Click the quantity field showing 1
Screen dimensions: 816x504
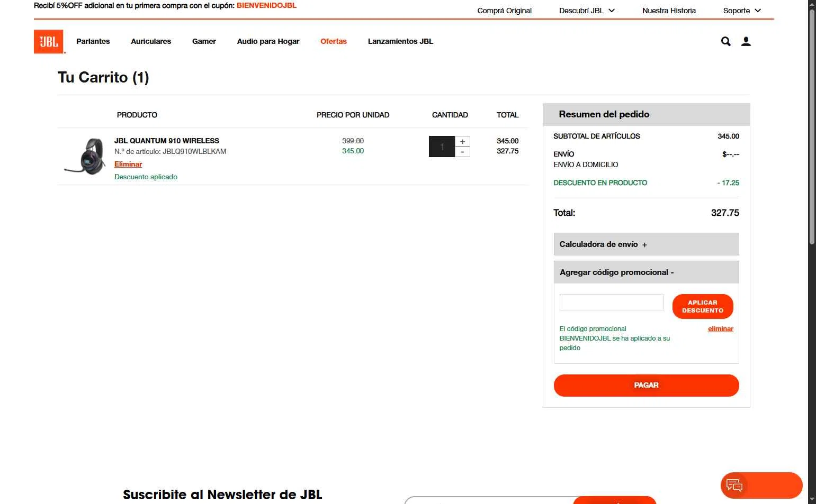click(442, 146)
